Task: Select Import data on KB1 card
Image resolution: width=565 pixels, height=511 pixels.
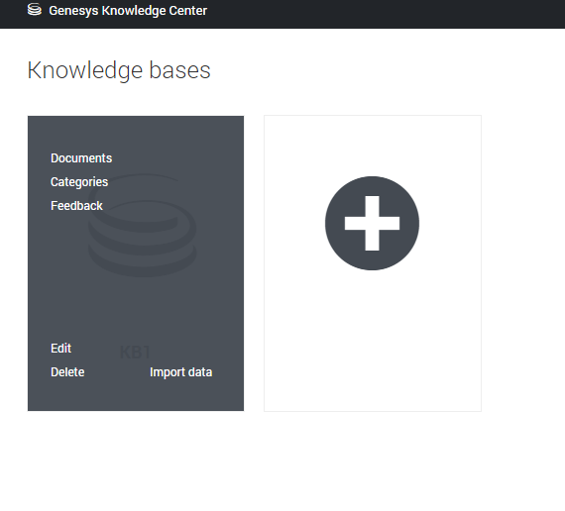Action: 180,372
